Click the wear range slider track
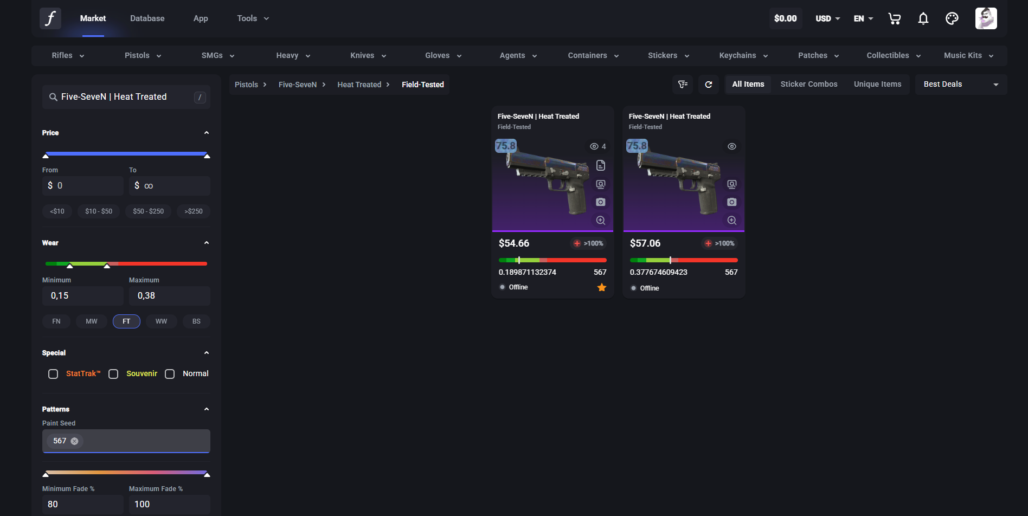The width and height of the screenshot is (1028, 516). [126, 264]
